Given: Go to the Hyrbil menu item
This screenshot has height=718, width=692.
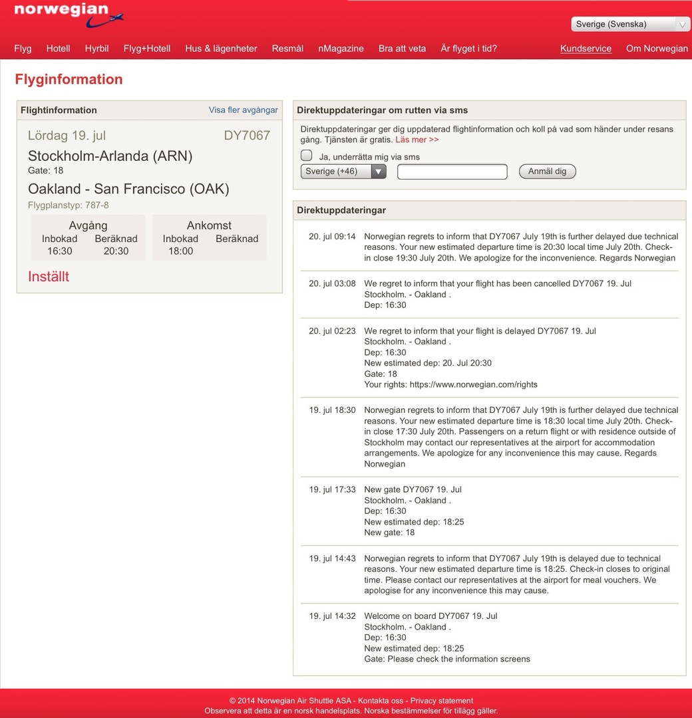Looking at the screenshot, I should pyautogui.click(x=96, y=49).
